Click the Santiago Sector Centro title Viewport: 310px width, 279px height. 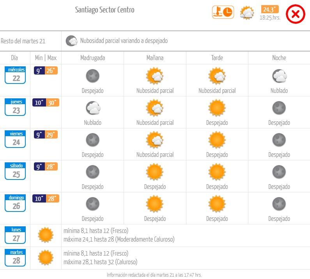point(105,10)
